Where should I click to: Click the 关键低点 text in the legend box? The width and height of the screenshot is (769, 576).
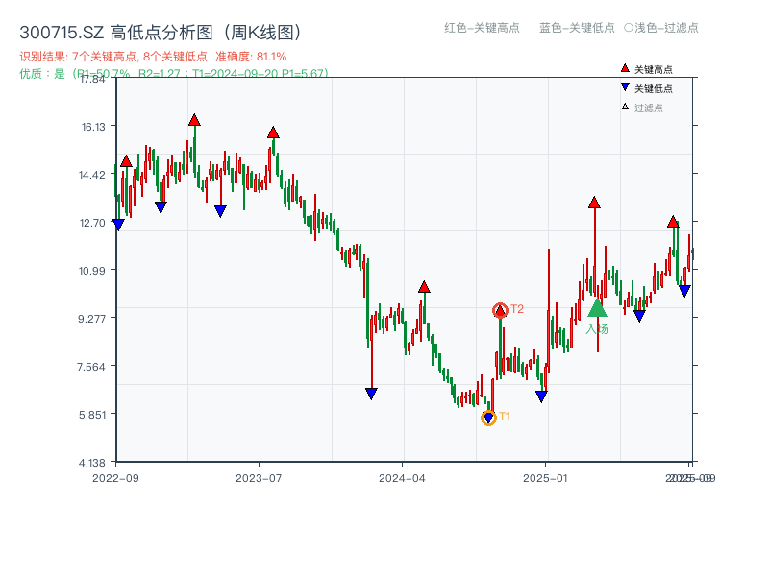(x=655, y=87)
